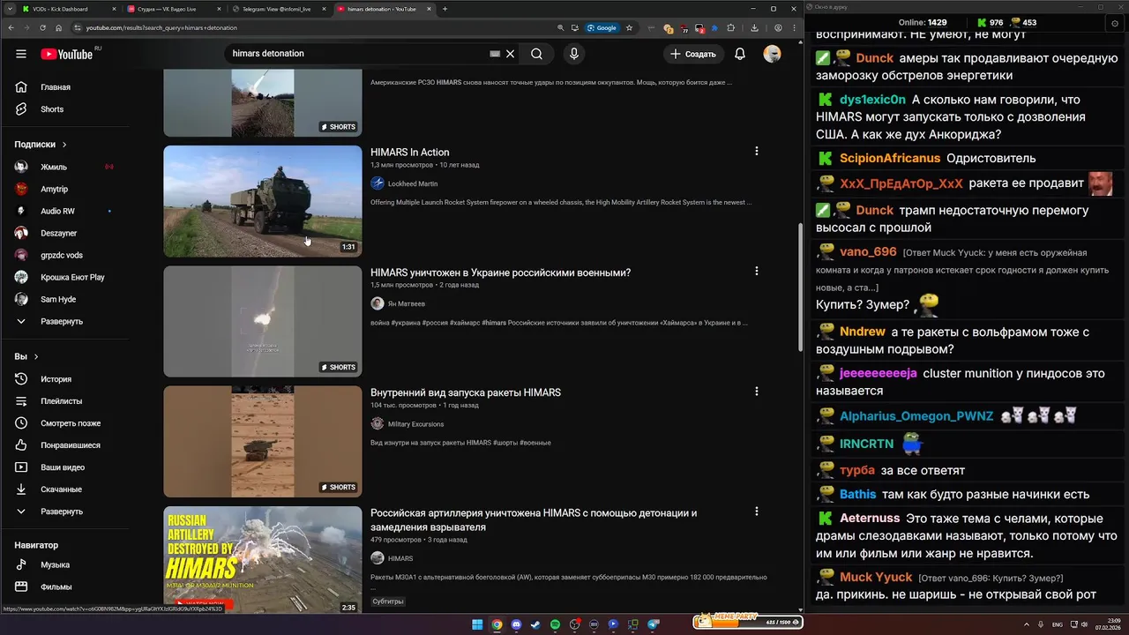Open Steam from the taskbar
The width and height of the screenshot is (1129, 635).
point(535,624)
